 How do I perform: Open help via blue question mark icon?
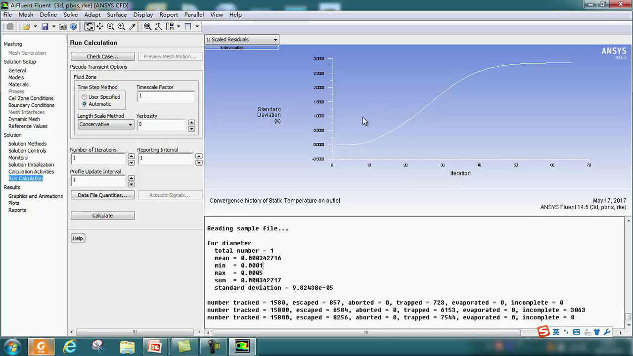(74, 27)
